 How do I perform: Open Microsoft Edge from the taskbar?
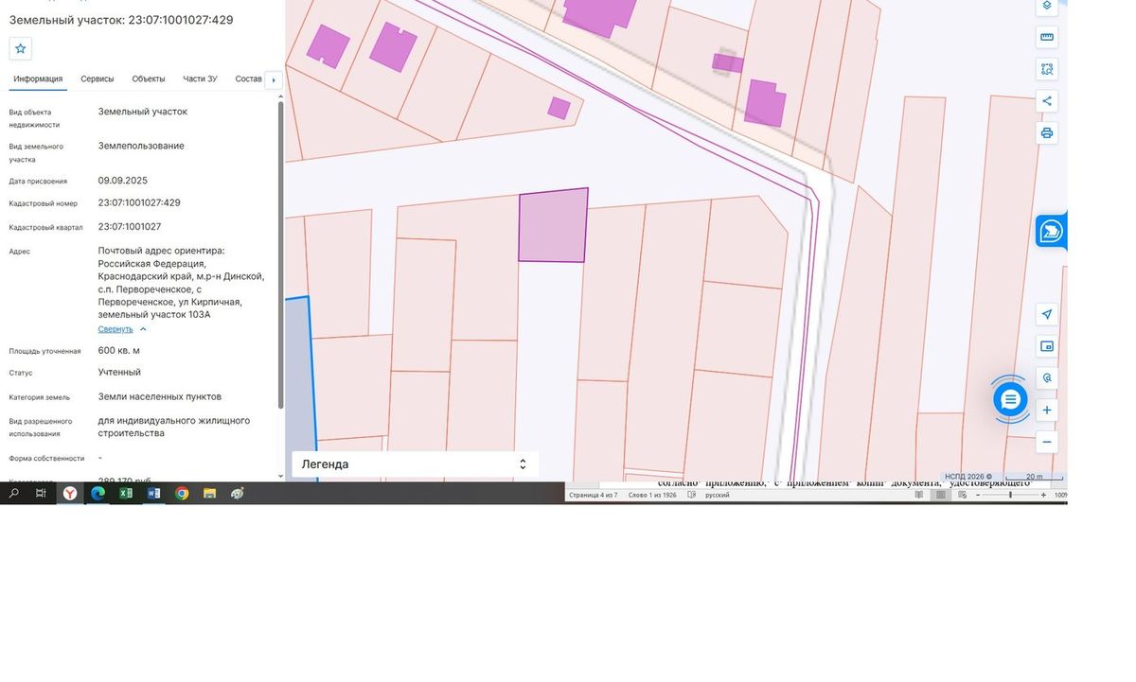tap(98, 493)
